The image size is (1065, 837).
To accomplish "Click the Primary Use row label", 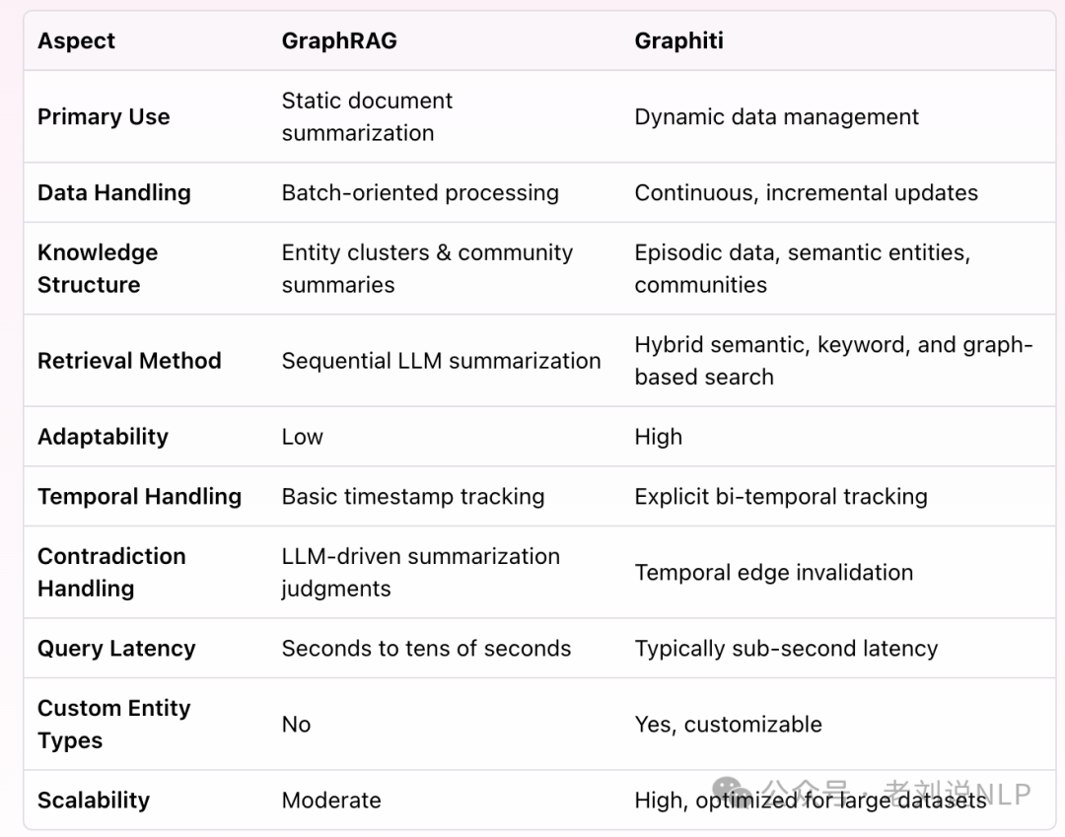I will click(104, 116).
